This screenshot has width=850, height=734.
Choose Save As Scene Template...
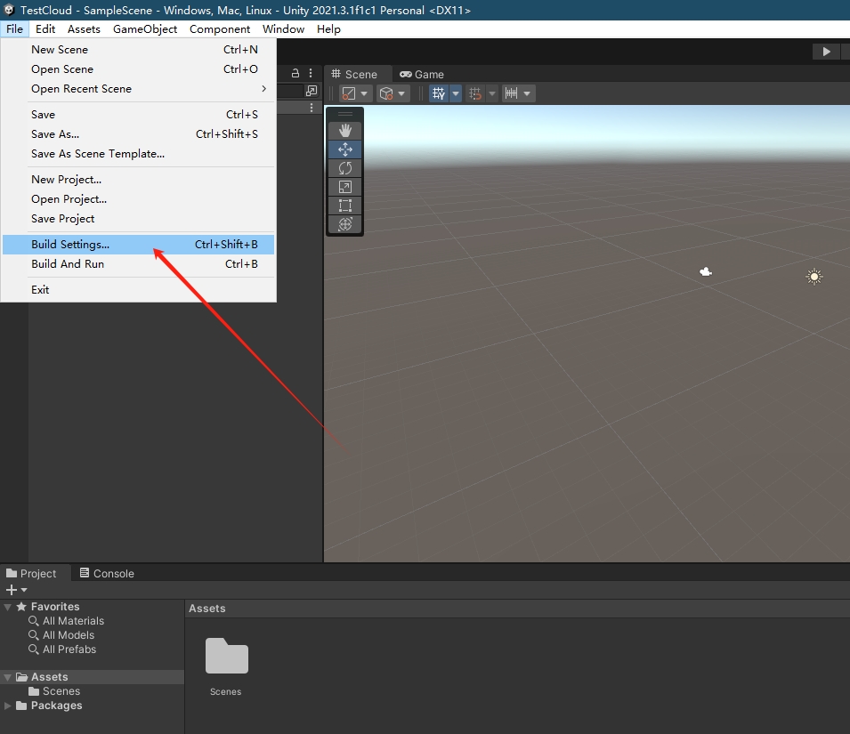(138, 154)
